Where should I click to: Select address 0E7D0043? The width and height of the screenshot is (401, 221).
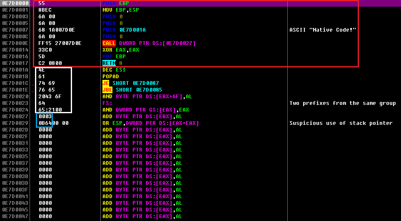(x=15, y=203)
